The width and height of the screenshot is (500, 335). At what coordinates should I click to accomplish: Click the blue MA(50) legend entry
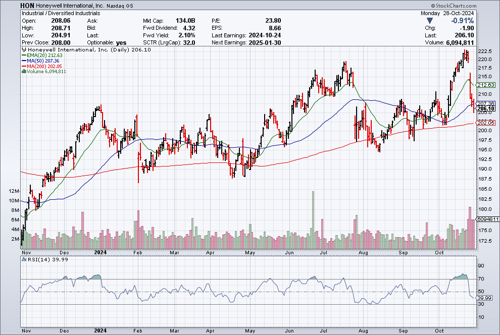pos(40,61)
